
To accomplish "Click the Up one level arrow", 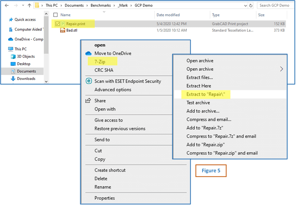I will (30, 6).
